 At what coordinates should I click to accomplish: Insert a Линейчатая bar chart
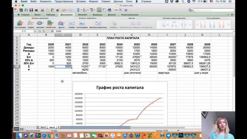pos(51,24)
